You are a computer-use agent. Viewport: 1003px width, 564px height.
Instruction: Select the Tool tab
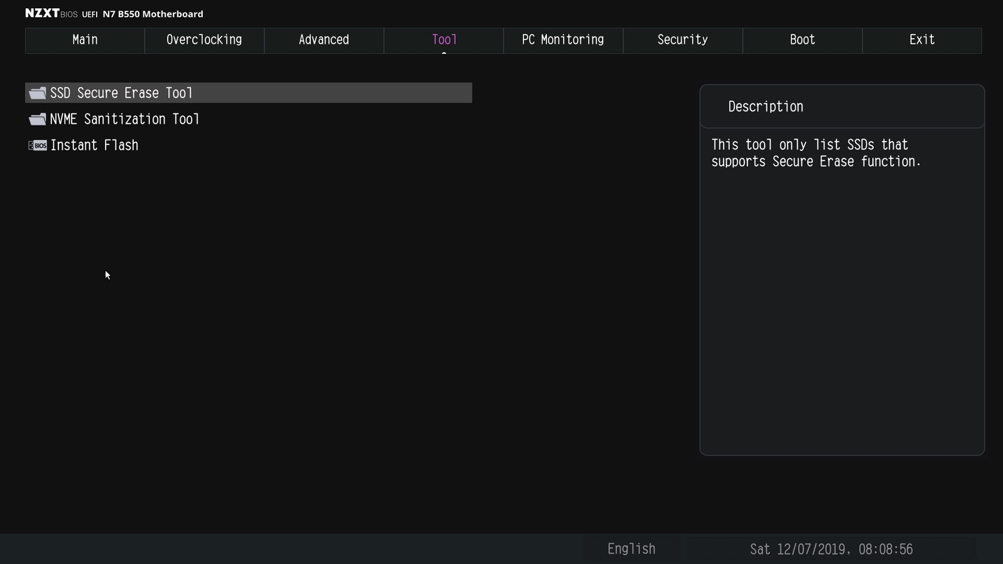(444, 40)
